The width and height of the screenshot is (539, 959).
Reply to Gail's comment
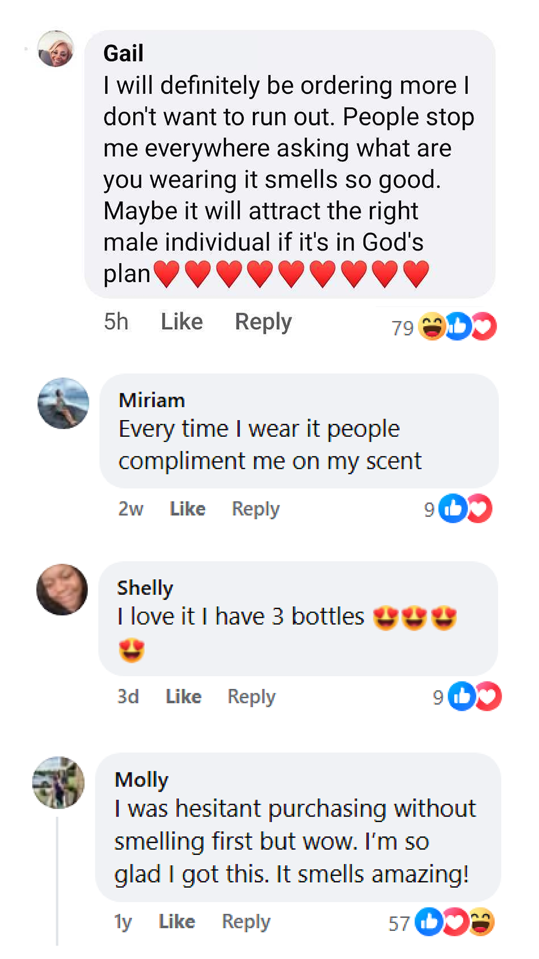[x=263, y=322]
